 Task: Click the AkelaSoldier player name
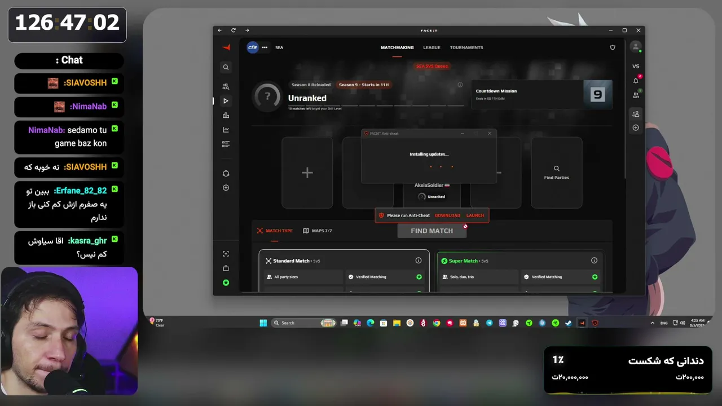coord(429,186)
